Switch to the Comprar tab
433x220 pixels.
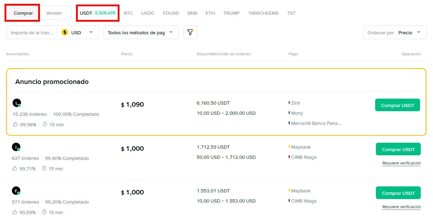[x=23, y=13]
